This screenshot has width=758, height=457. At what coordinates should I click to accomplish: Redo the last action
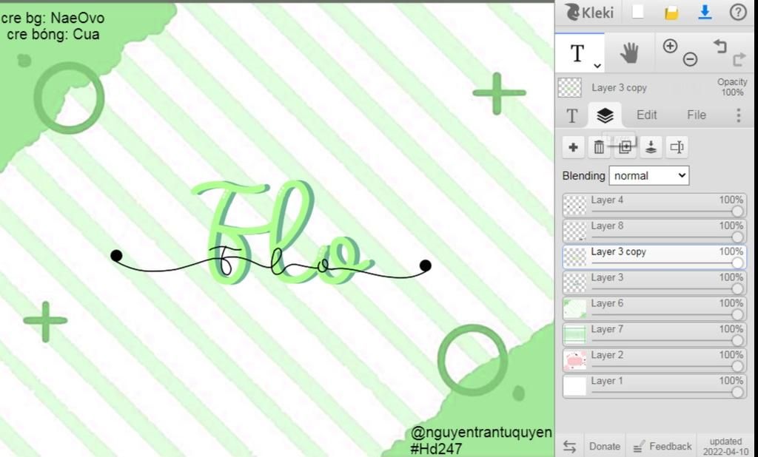click(739, 59)
